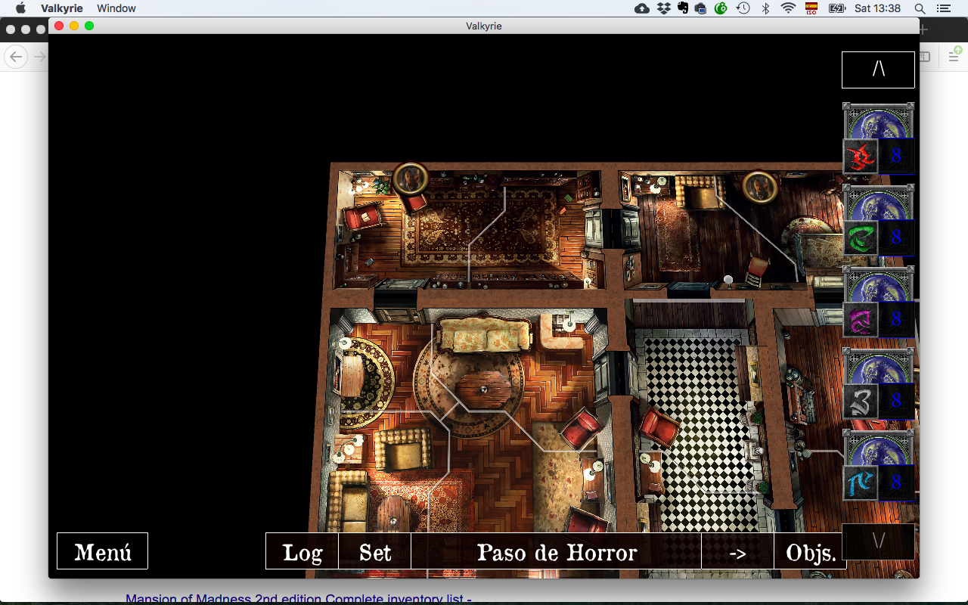This screenshot has width=968, height=605.
Task: Open the Objs. objectives panel
Action: point(811,551)
